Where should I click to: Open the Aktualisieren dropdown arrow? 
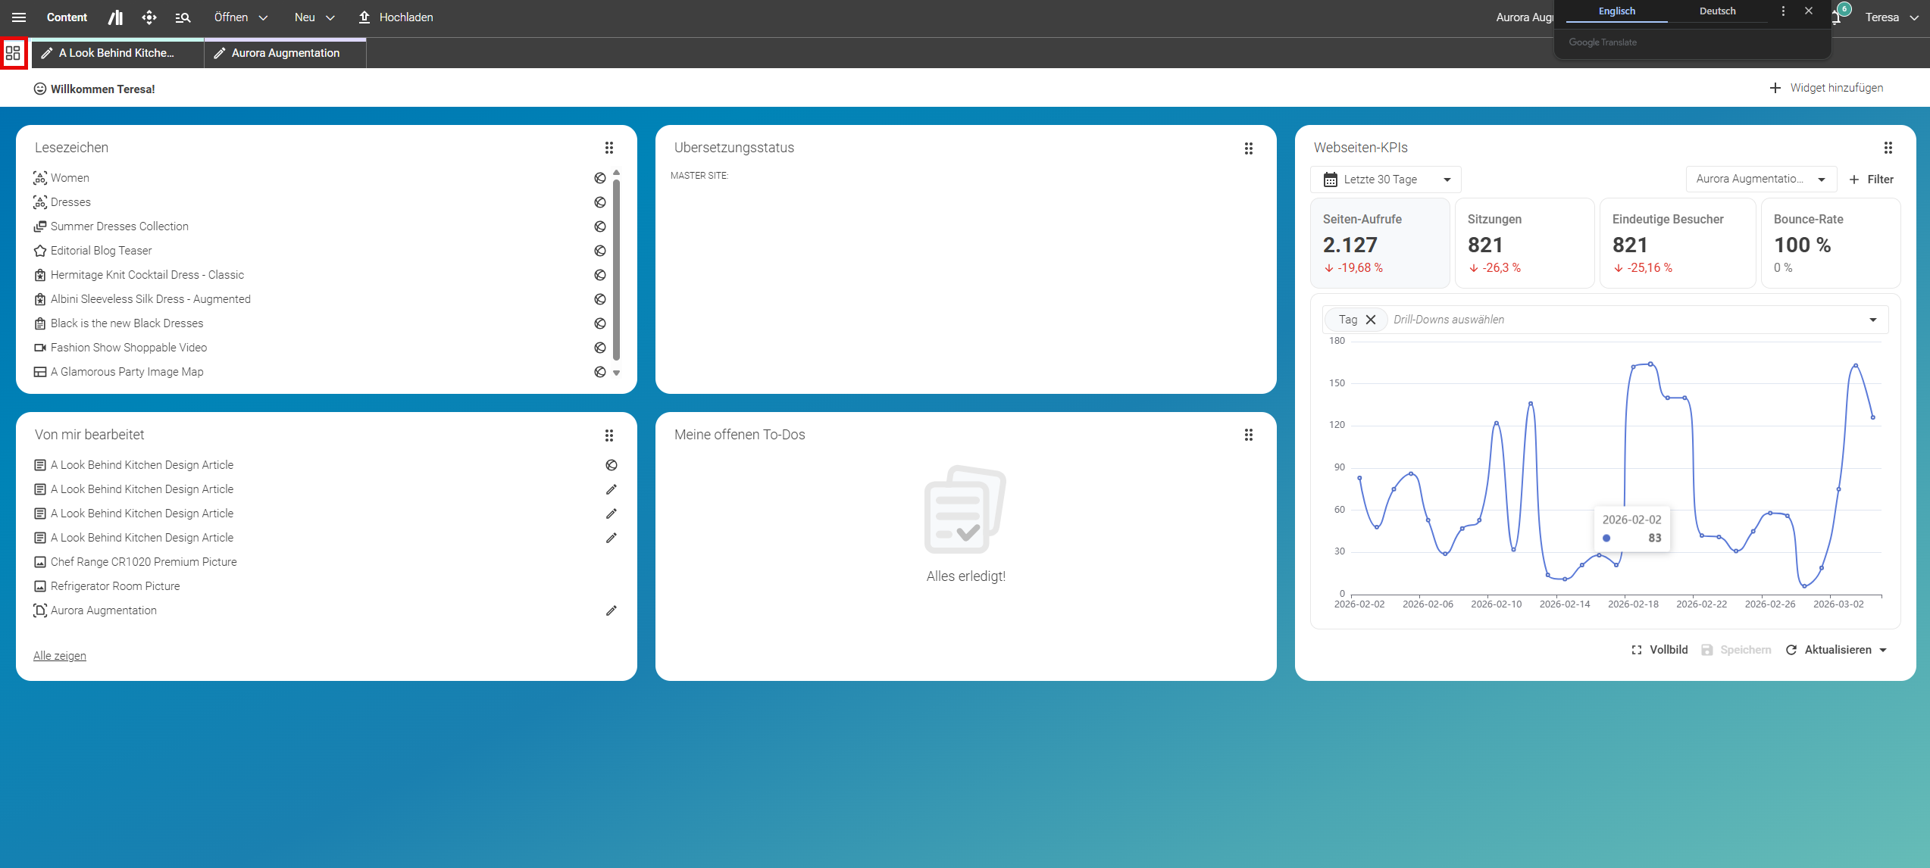pos(1884,650)
